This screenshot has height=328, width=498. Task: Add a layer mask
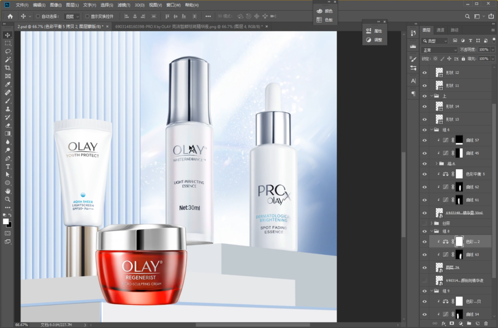(x=451, y=323)
